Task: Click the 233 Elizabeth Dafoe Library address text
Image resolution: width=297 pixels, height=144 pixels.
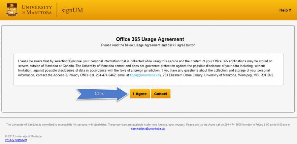Action: 190,75
